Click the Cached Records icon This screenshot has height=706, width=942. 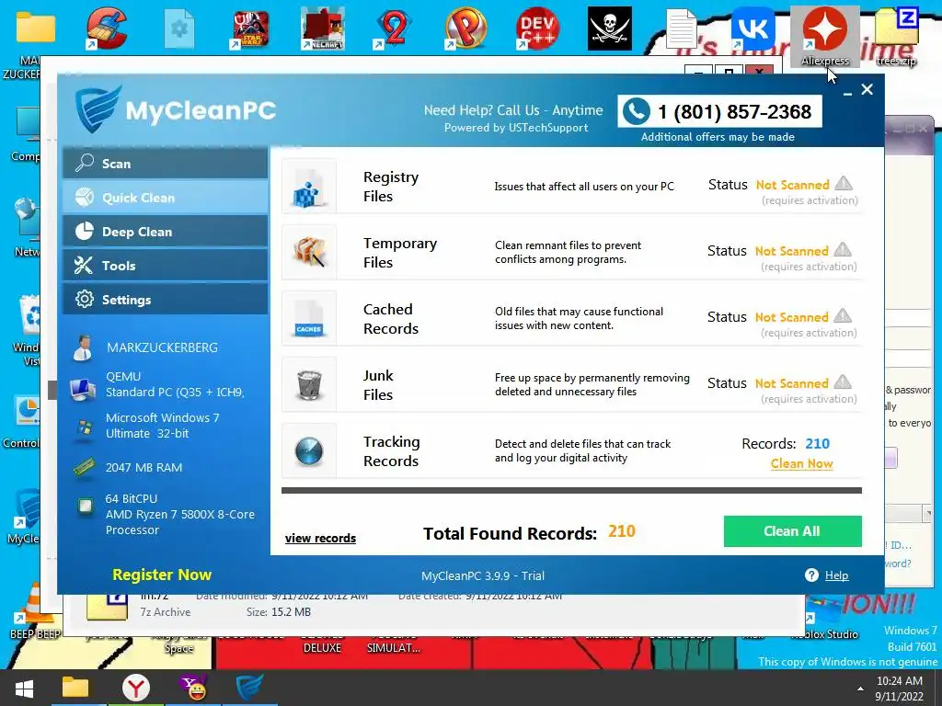point(309,318)
